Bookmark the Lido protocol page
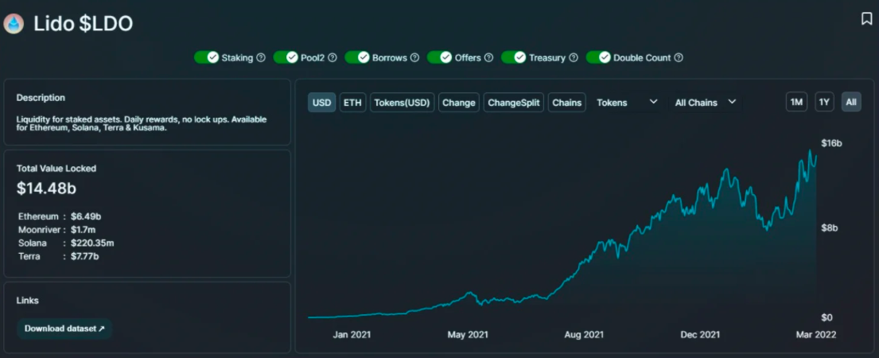This screenshot has height=358, width=879. [x=866, y=19]
